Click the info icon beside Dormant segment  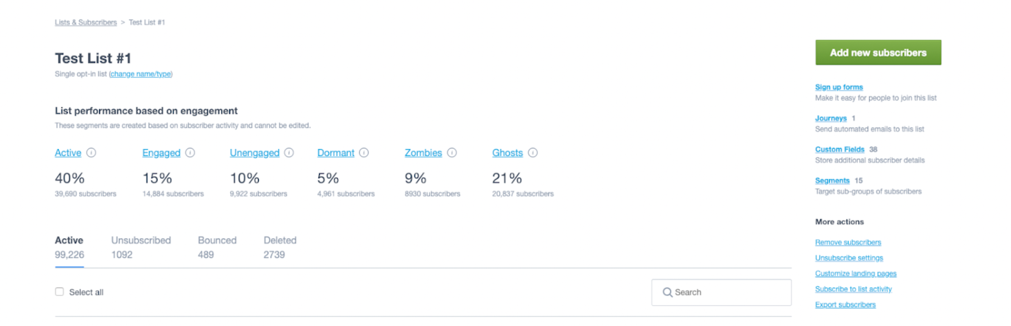(x=364, y=153)
